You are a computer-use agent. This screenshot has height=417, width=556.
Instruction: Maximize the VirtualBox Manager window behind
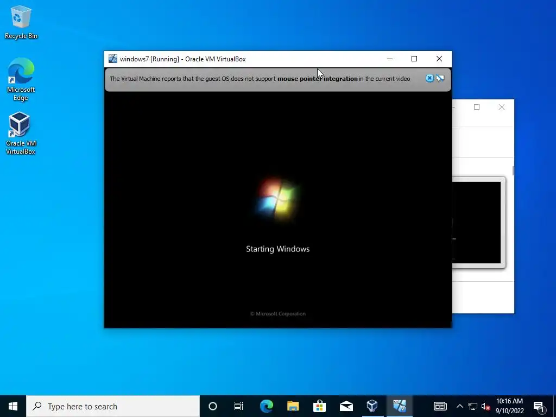477,107
